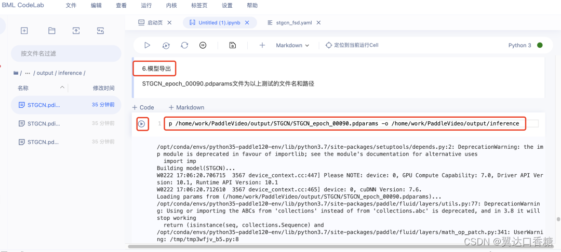Insert a new cell via + Markdown
Image resolution: width=561 pixels, height=252 pixels.
pyautogui.click(x=186, y=107)
